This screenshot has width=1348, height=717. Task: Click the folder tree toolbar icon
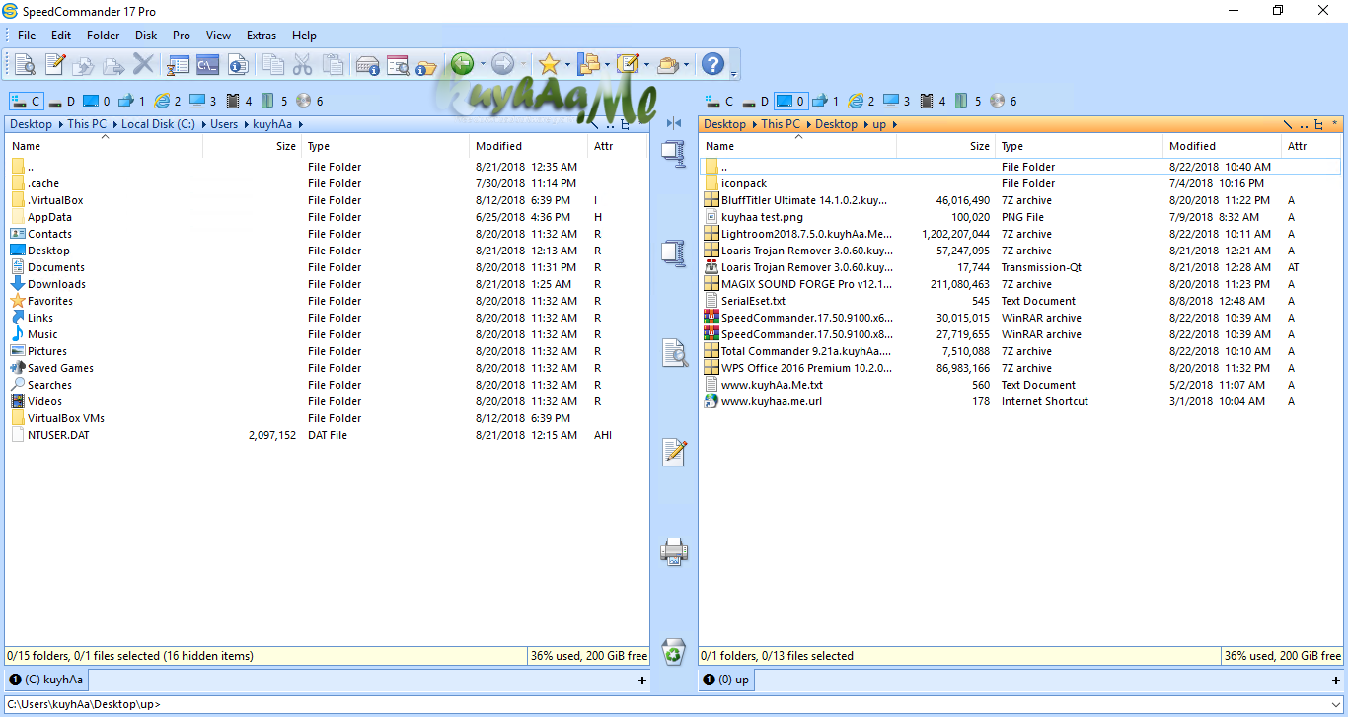pos(589,65)
